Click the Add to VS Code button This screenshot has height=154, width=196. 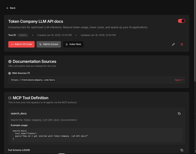pos(21,44)
